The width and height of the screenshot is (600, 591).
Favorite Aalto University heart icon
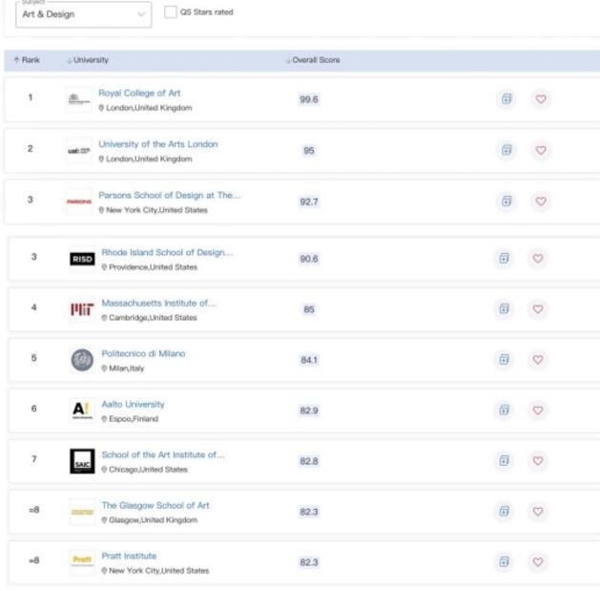538,410
